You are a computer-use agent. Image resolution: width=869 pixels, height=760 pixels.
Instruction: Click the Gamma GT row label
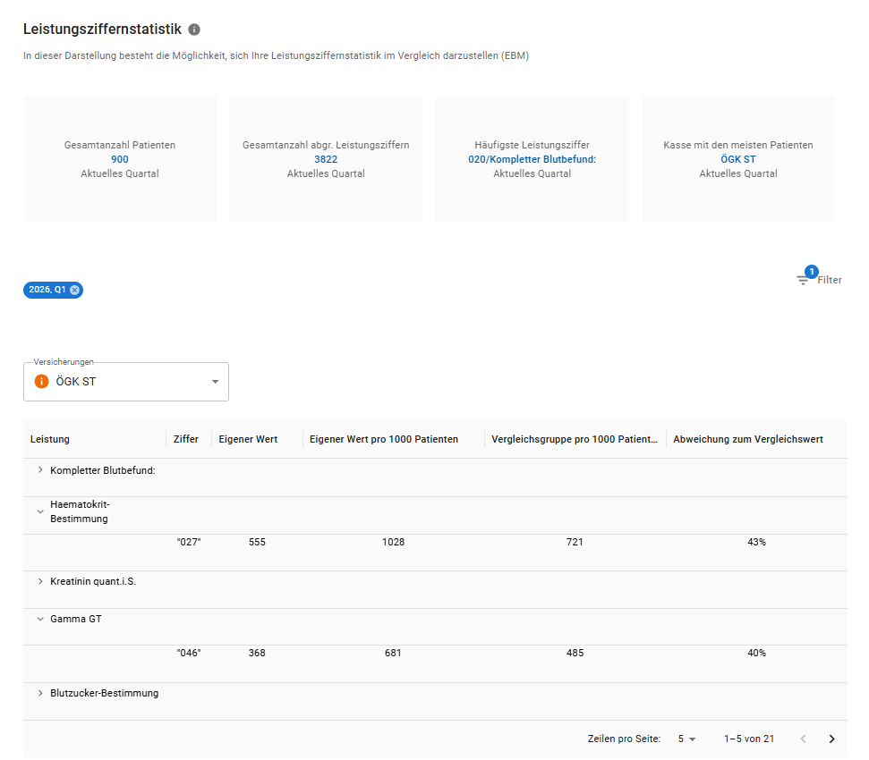point(76,619)
